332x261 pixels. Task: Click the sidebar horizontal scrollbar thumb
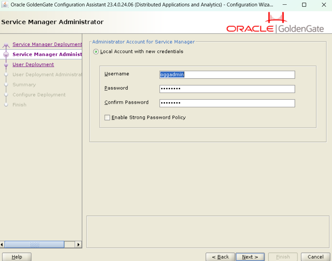(x=34, y=245)
